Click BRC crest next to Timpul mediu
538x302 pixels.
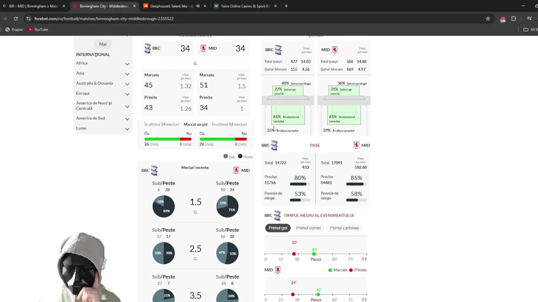point(277,216)
